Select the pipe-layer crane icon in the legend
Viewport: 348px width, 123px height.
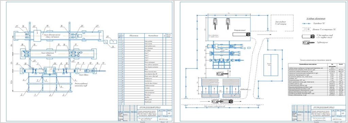pos(309,42)
